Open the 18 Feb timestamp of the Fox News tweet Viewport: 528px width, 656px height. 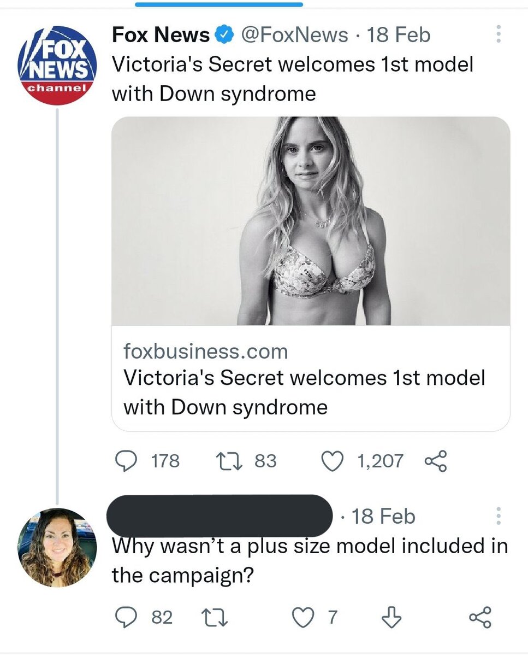point(399,36)
